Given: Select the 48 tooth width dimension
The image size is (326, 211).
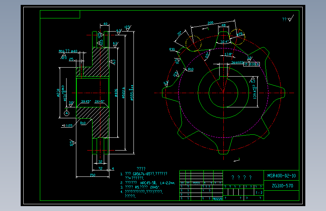Looking at the screenshot, I should pyautogui.click(x=223, y=25).
